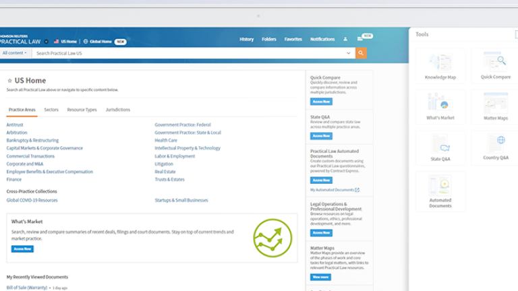Open the Knowledge Map tool
This screenshot has width=518, height=291.
click(440, 66)
